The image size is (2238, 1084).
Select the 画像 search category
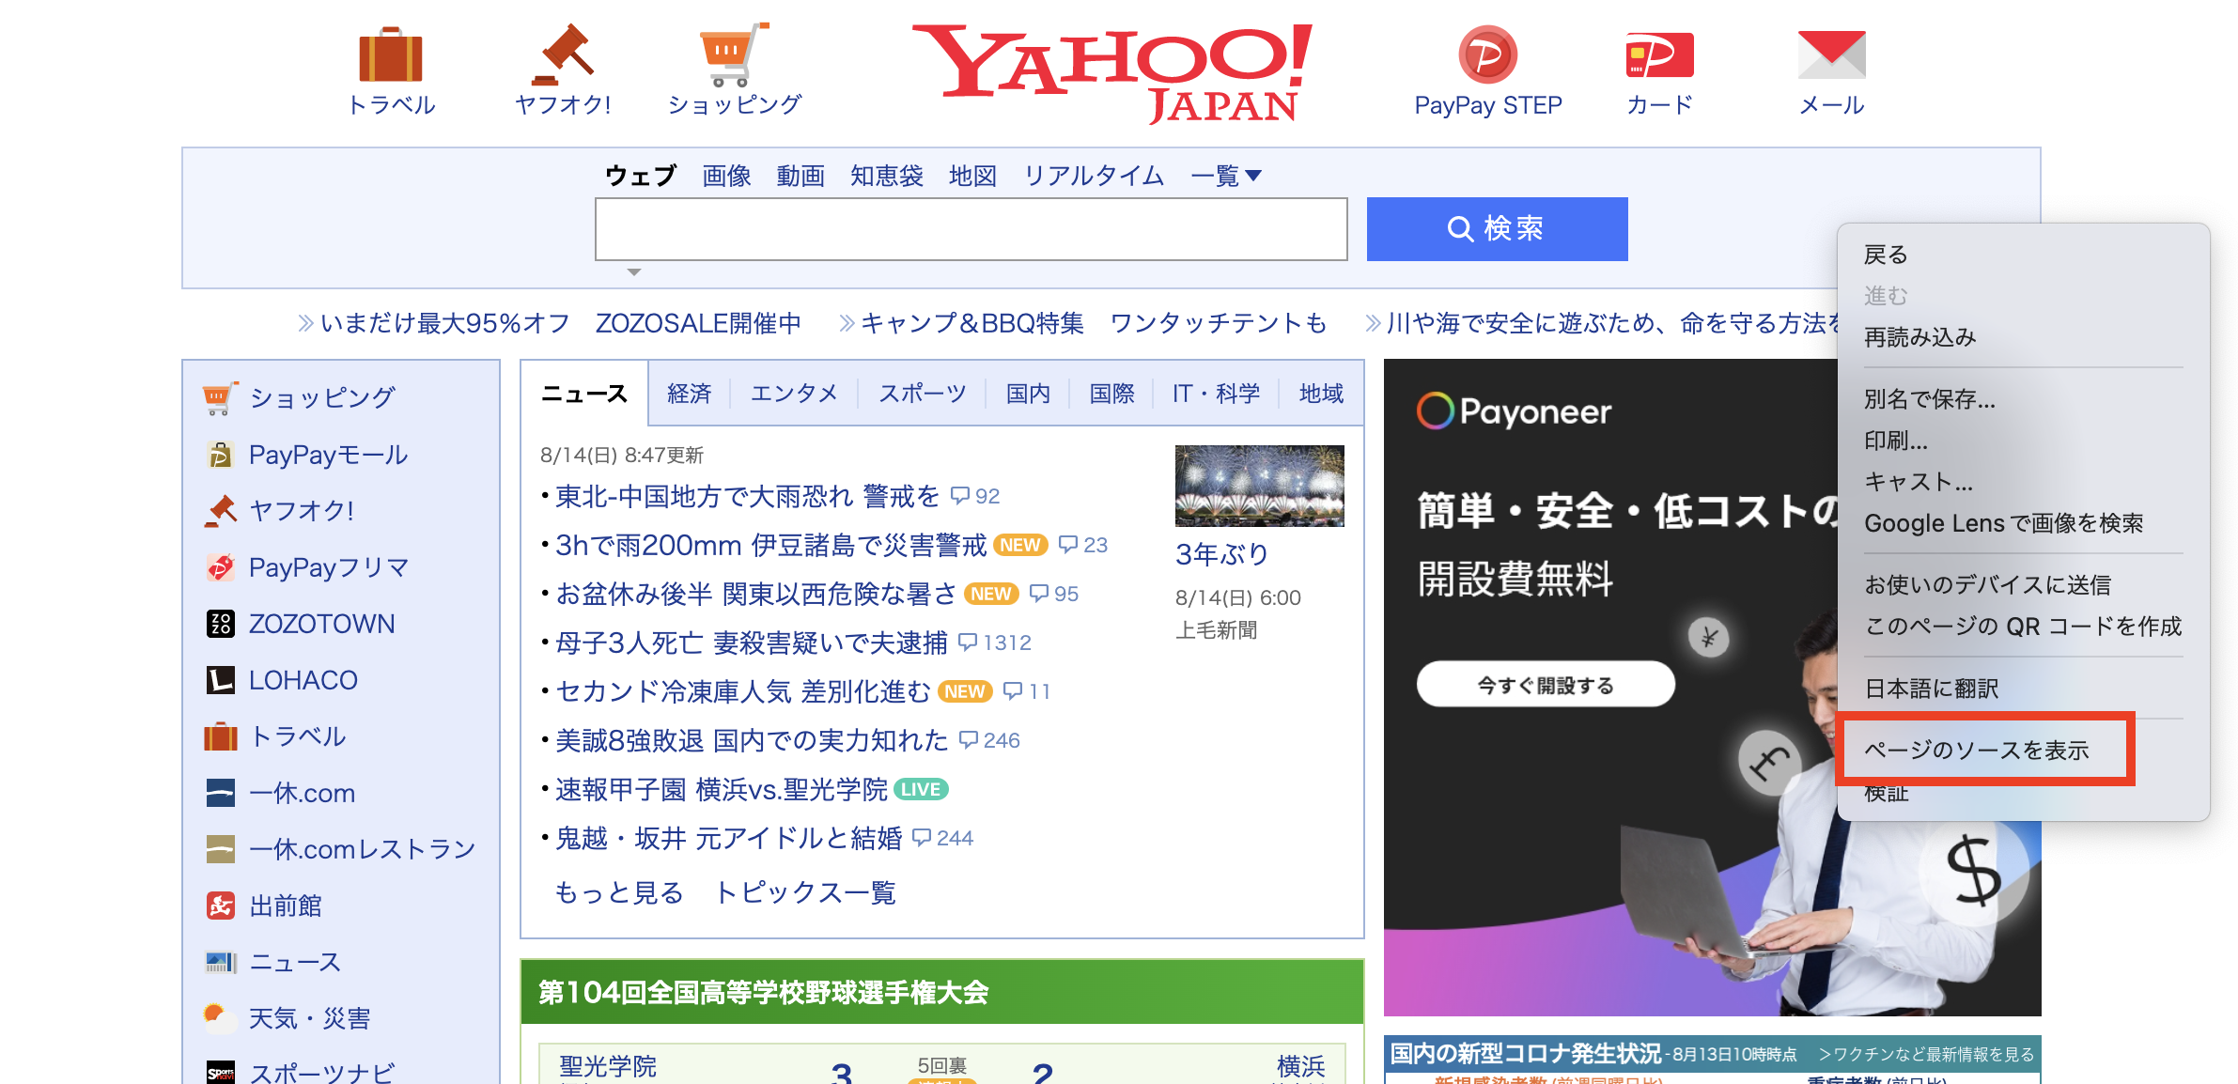point(726,176)
